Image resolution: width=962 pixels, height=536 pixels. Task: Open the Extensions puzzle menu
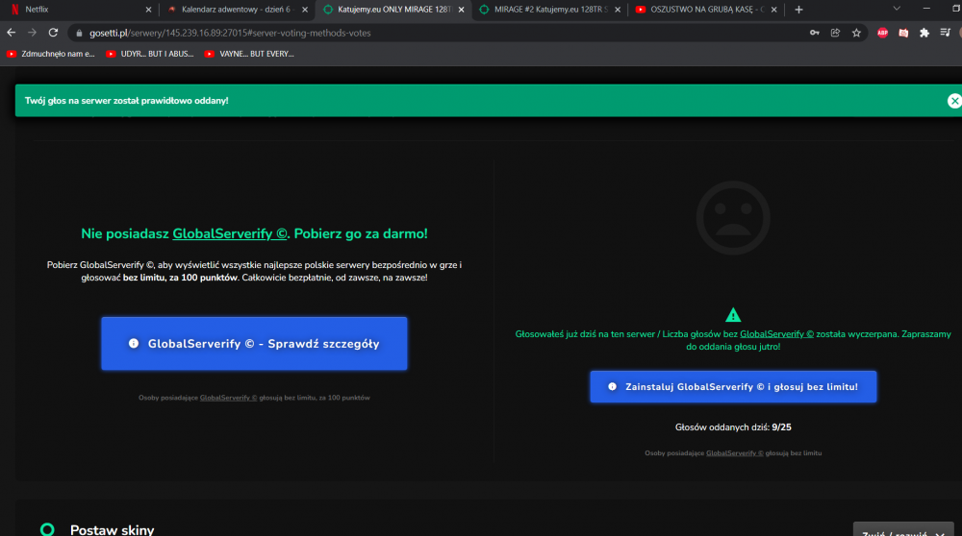pos(924,33)
